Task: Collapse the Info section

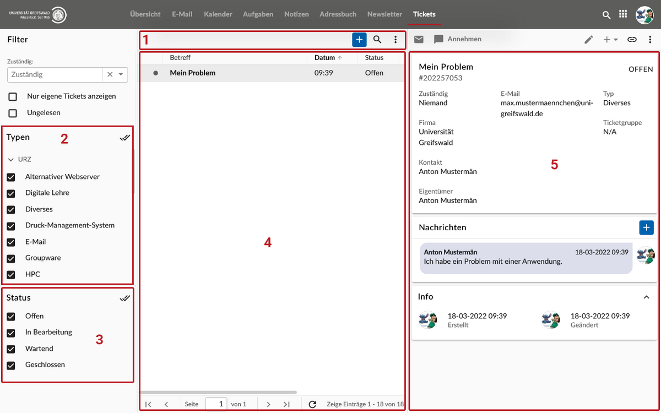Action: click(x=647, y=297)
